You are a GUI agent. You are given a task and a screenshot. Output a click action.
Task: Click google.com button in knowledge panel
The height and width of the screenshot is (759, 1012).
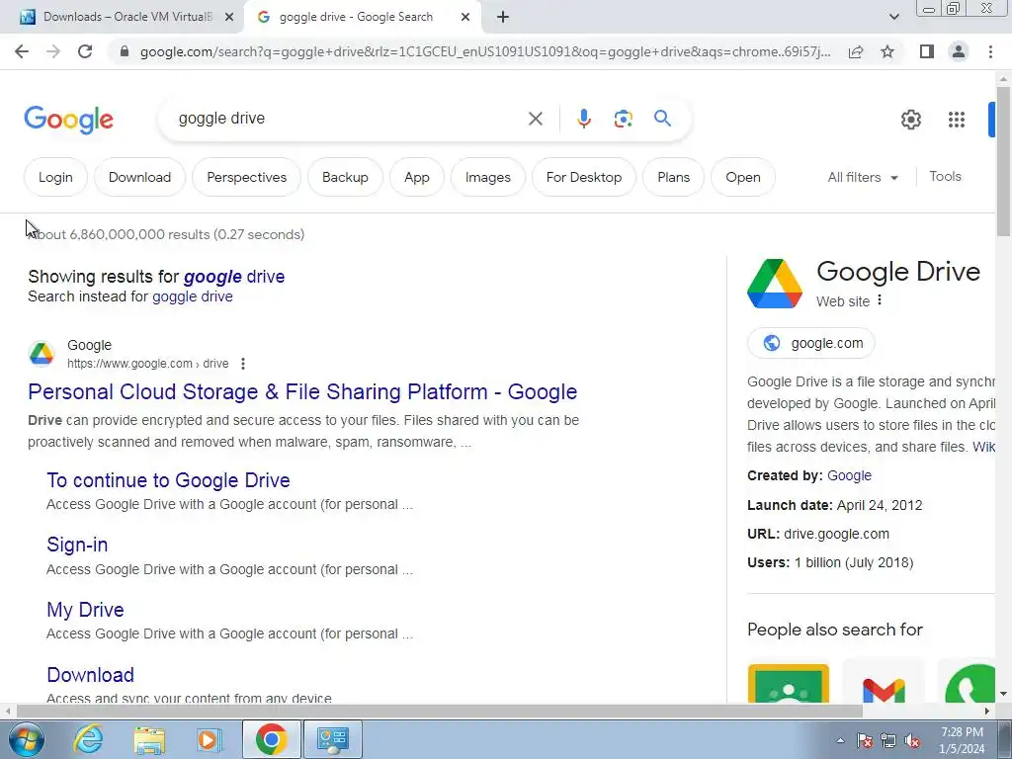pyautogui.click(x=811, y=343)
